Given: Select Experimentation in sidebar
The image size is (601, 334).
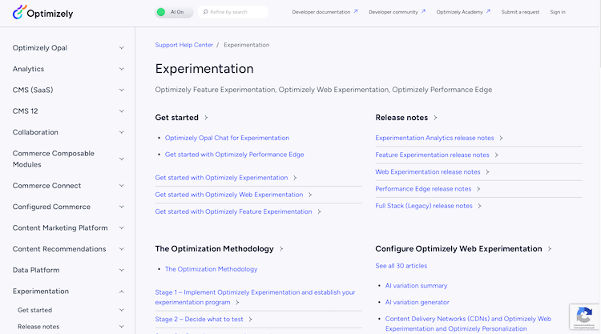Looking at the screenshot, I should 41,291.
